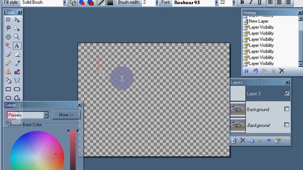Select the Magic Wand tool
The image size is (303, 170).
[8, 46]
